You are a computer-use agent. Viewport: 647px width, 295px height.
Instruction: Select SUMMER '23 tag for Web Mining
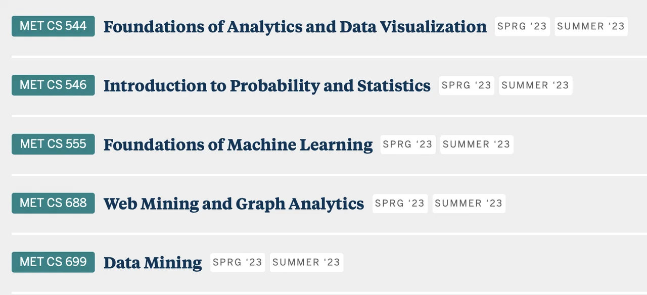(x=469, y=204)
